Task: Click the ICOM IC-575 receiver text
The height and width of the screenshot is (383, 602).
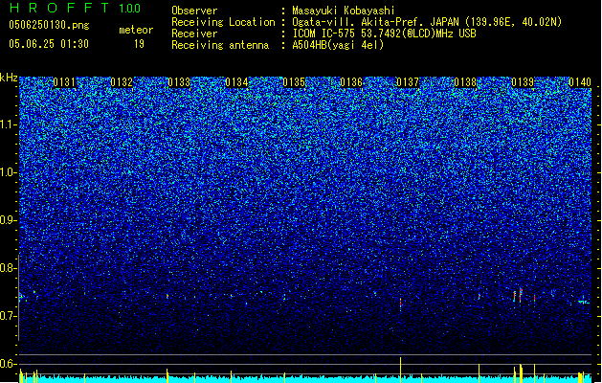Action: click(384, 34)
